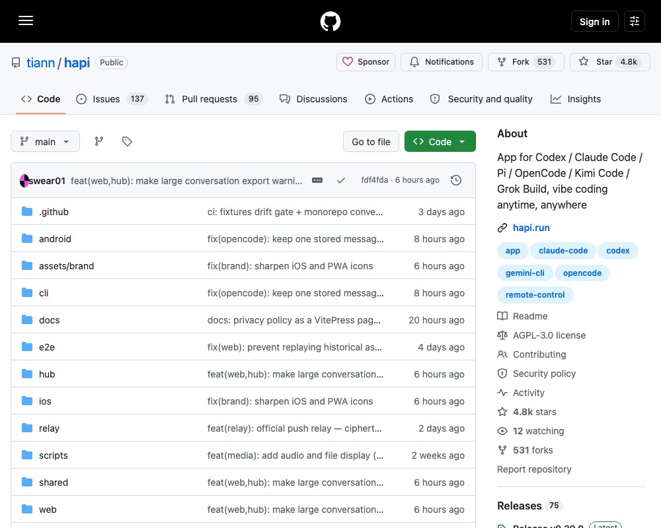Open the Pull requests tab
Viewport: 661px width, 528px height.
[x=214, y=99]
